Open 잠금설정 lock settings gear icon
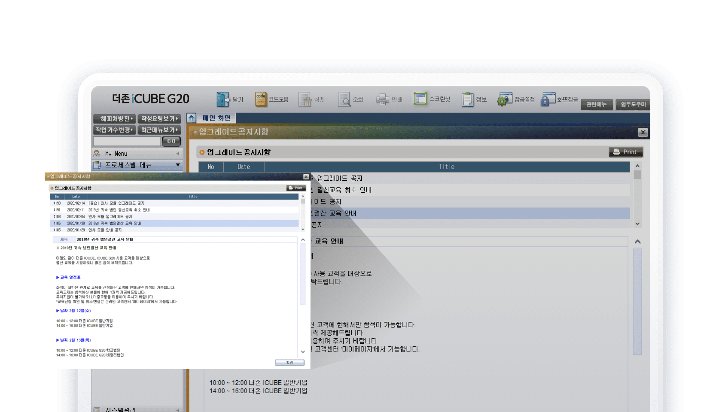 click(505, 99)
